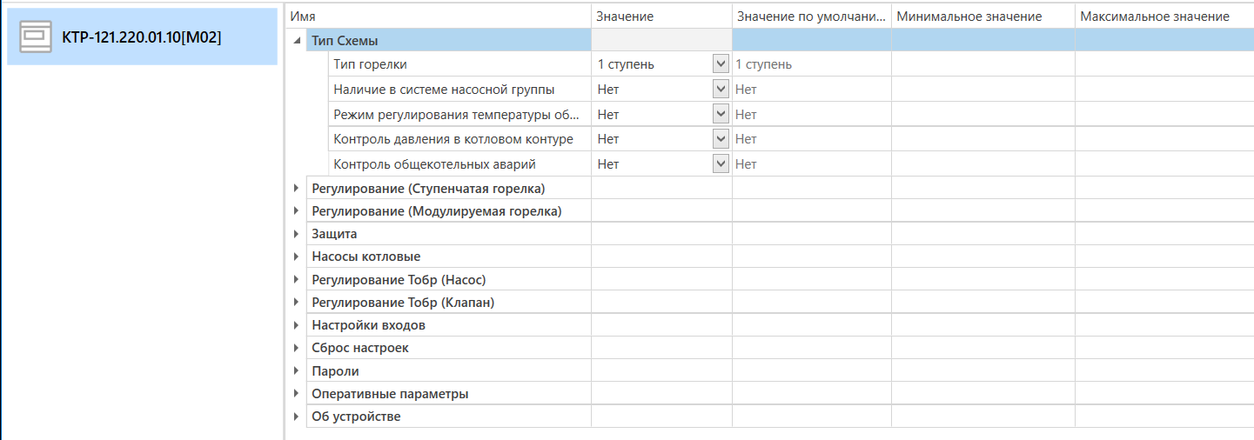The height and width of the screenshot is (440, 1254).
Task: Click the Имя column header
Action: 303,17
